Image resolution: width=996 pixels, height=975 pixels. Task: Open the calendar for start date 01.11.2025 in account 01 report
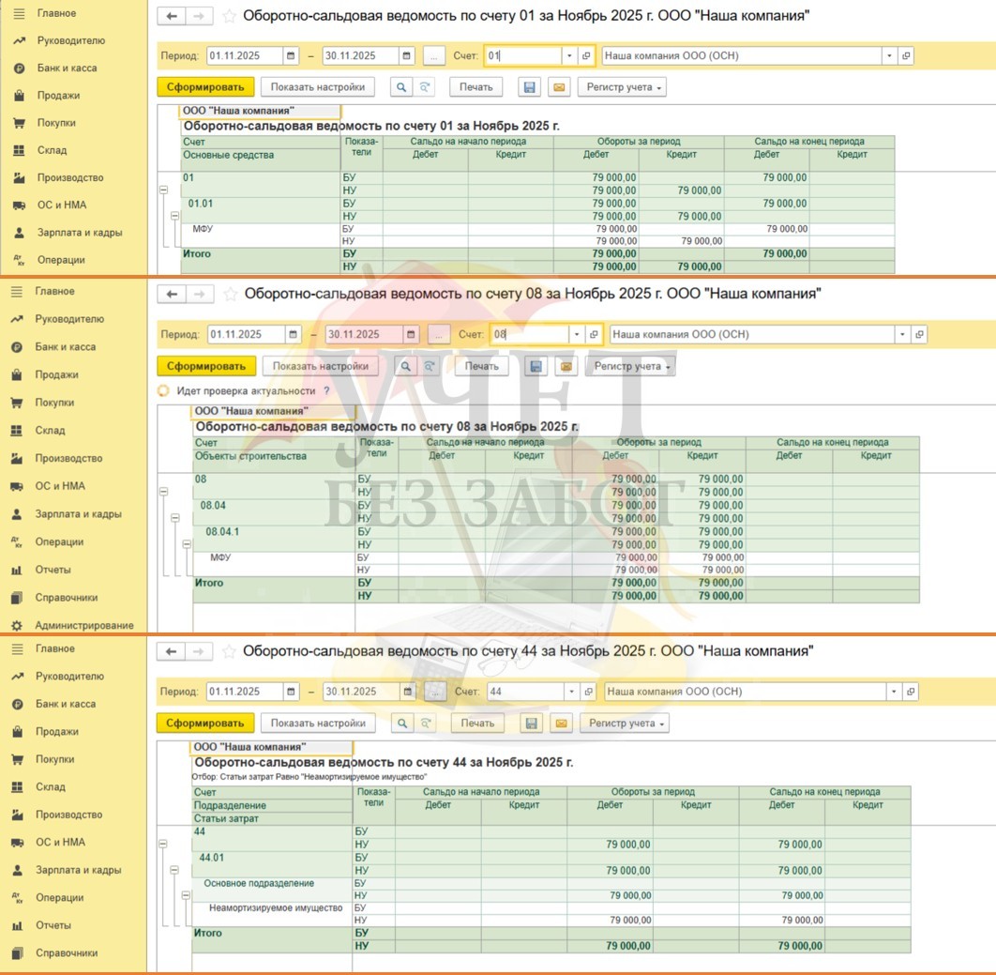point(291,56)
